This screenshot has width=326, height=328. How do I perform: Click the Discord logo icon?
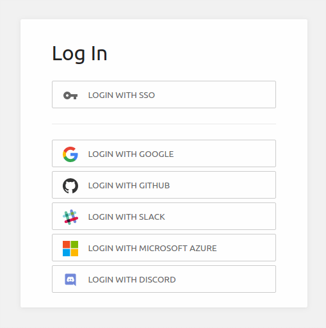pyautogui.click(x=70, y=279)
